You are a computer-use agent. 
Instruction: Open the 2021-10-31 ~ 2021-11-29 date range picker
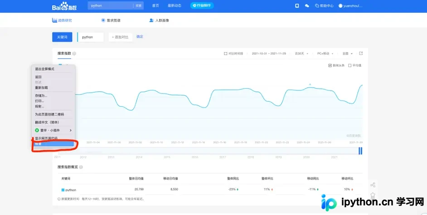click(269, 54)
